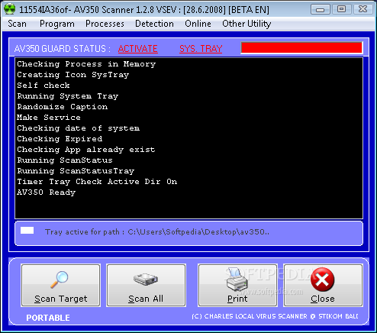
Task: Click the Charles Local Virus Scanner copyright text
Action: pos(275,316)
